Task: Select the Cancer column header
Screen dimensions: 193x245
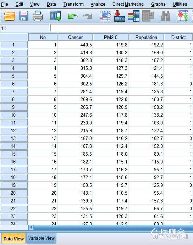Action: point(75,37)
